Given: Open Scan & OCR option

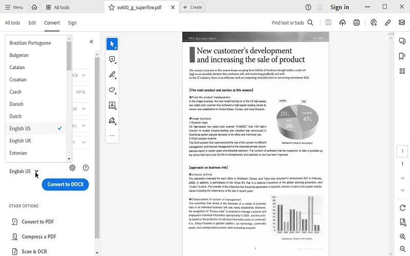Looking at the screenshot, I should 30,251.
